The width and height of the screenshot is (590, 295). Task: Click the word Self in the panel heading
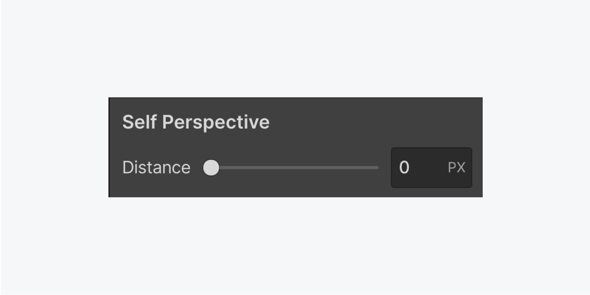coord(140,122)
